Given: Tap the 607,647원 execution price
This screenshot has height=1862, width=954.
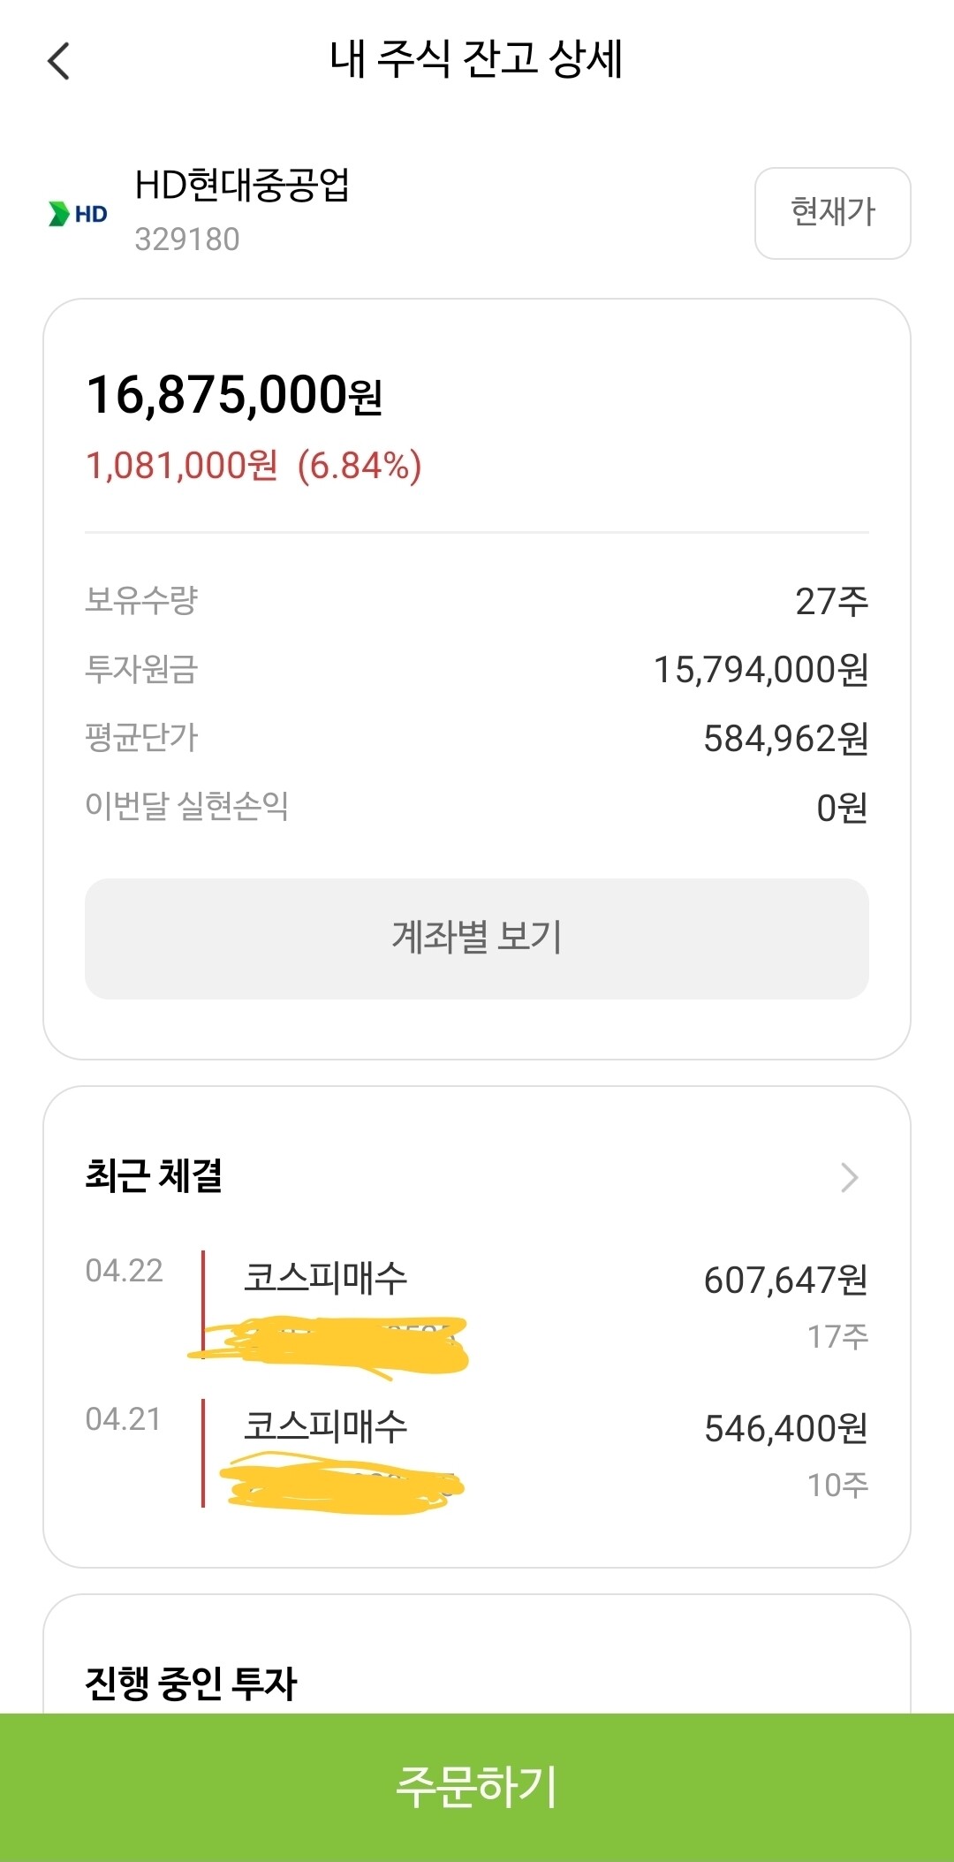Looking at the screenshot, I should point(786,1280).
